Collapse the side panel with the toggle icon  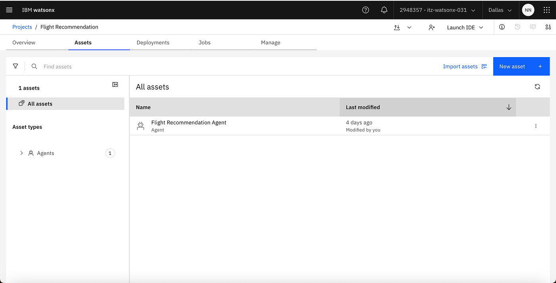(x=115, y=84)
